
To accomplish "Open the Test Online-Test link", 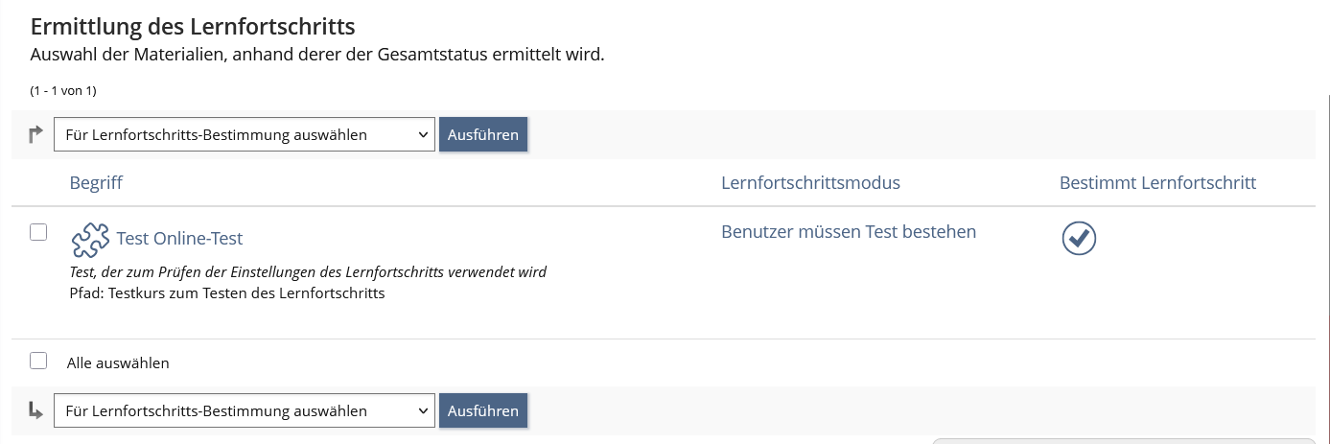I will 179,239.
